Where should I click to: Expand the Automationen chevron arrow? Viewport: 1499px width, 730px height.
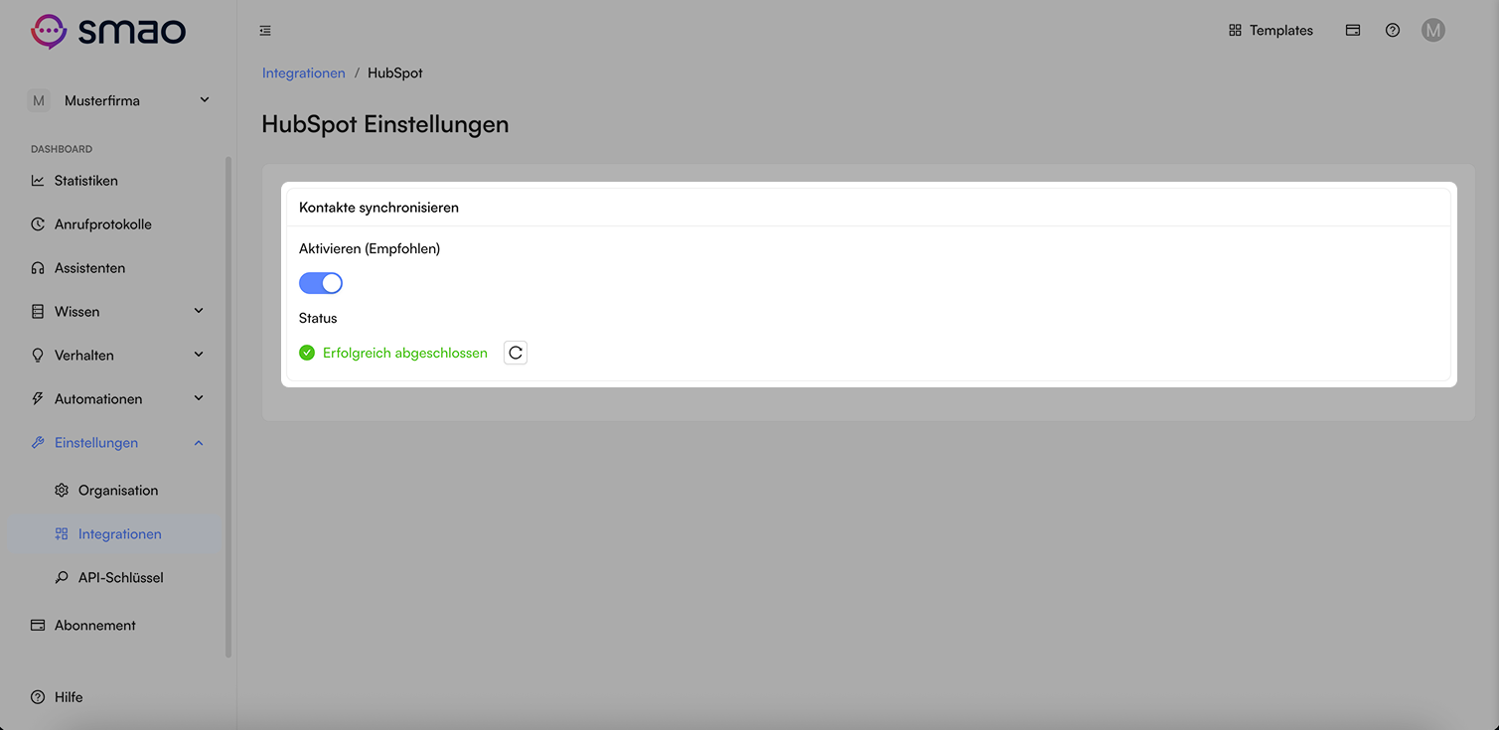coord(199,398)
